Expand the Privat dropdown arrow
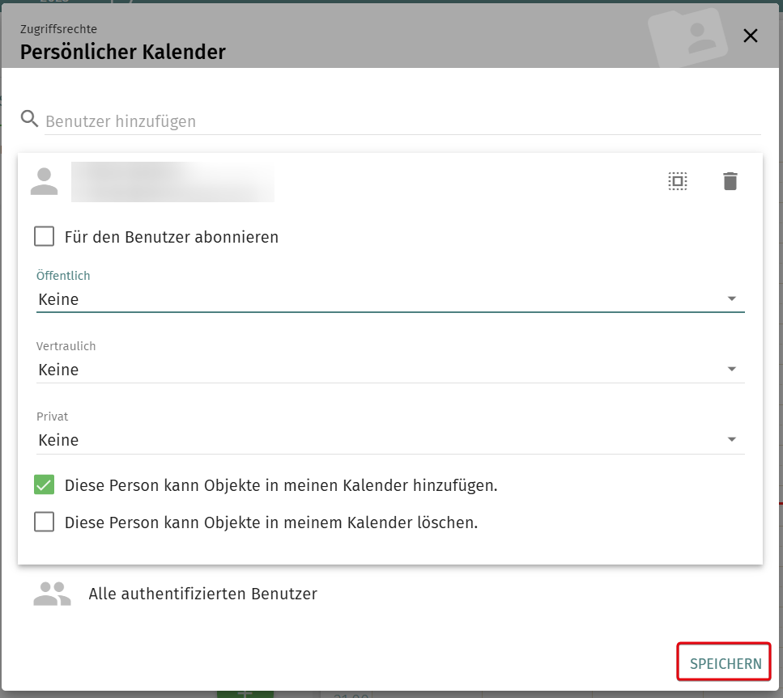783x698 pixels. click(x=732, y=439)
